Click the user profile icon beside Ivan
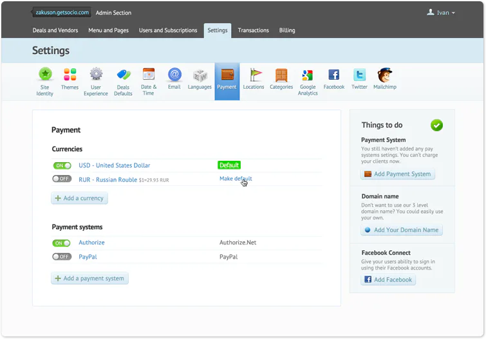 click(430, 12)
